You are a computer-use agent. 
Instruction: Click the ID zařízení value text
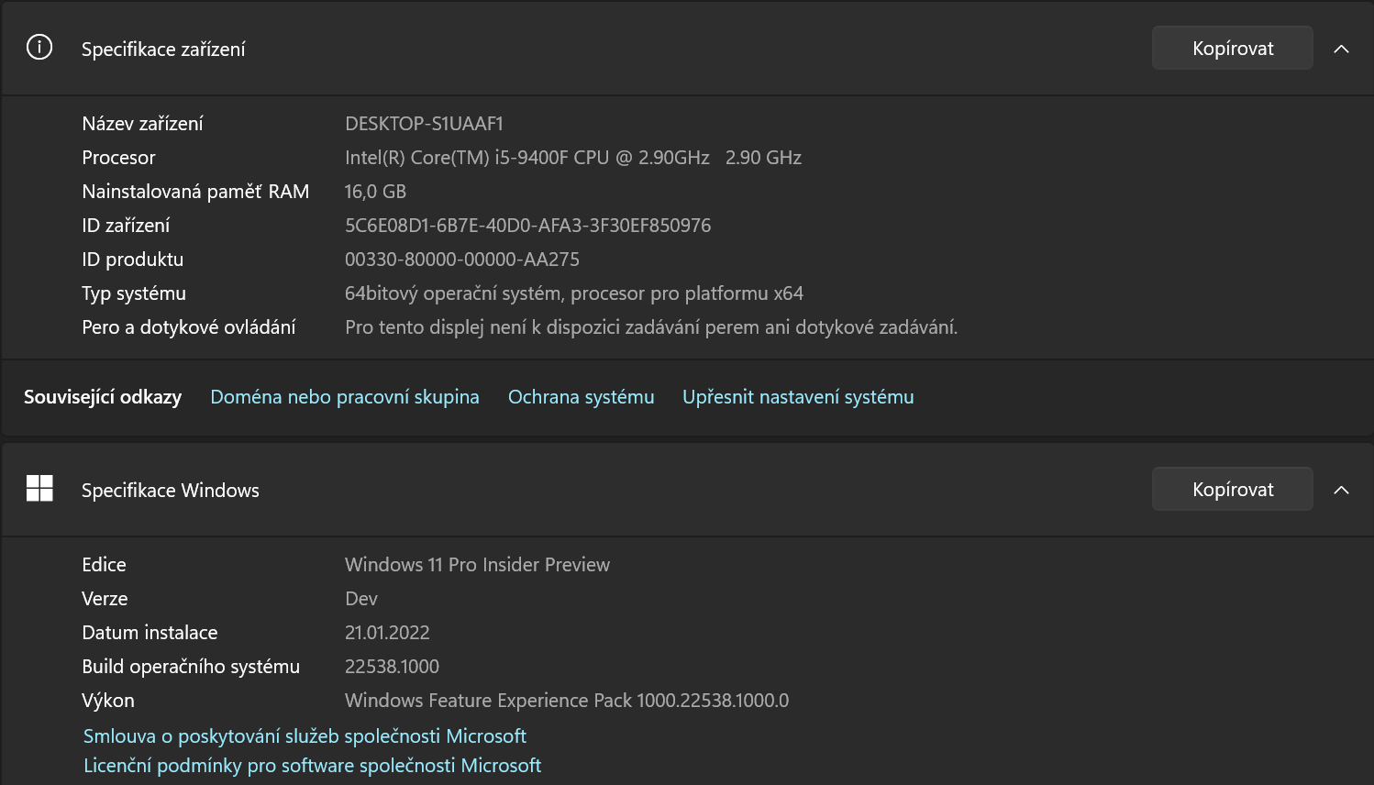[527, 226]
